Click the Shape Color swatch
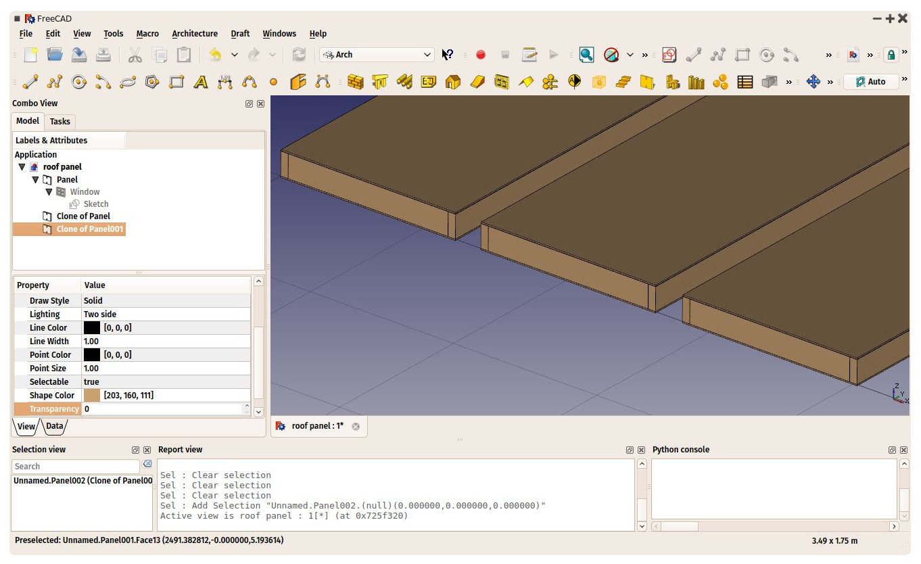The width and height of the screenshot is (921, 564). click(92, 395)
